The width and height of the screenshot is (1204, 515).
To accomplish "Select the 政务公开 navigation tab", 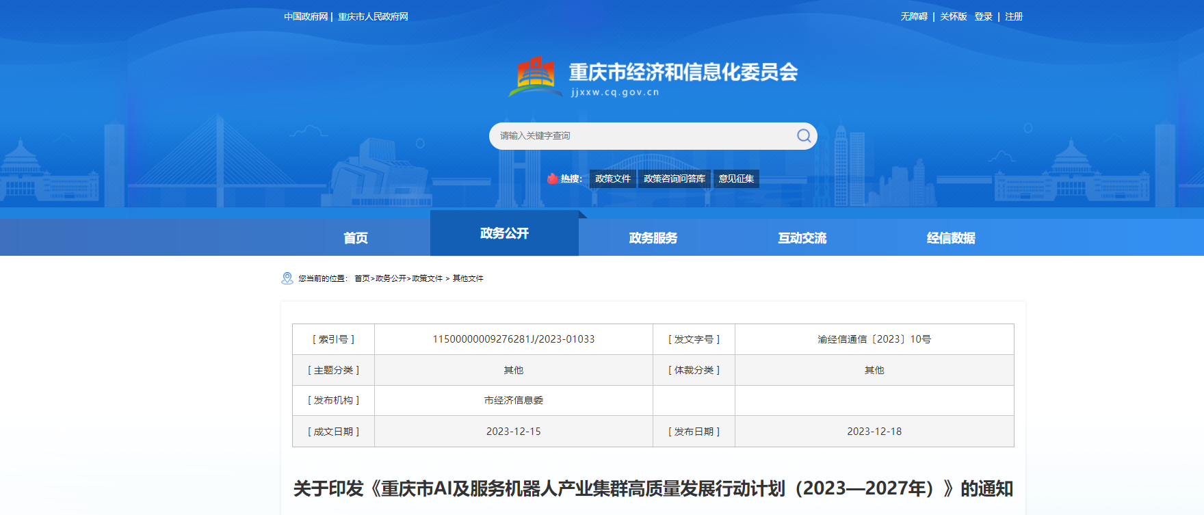I will [x=504, y=234].
